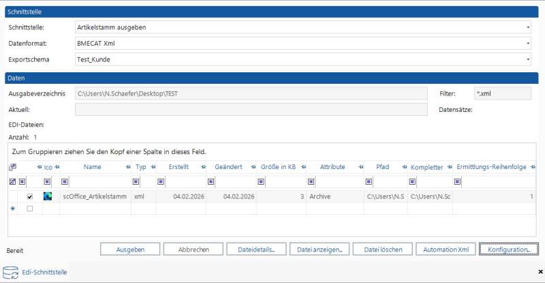Screen dimensions: 545x283
Task: Click the filter clear icon in filter row
Action: click(x=12, y=182)
